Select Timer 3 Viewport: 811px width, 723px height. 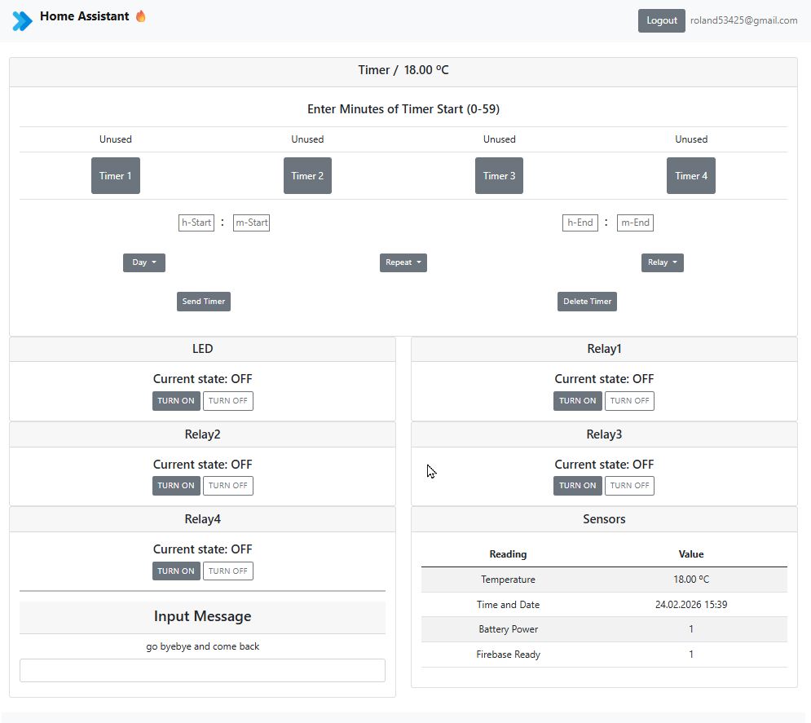tap(499, 175)
